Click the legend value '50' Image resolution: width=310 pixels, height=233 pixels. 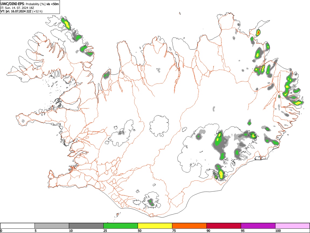[x=140, y=231]
